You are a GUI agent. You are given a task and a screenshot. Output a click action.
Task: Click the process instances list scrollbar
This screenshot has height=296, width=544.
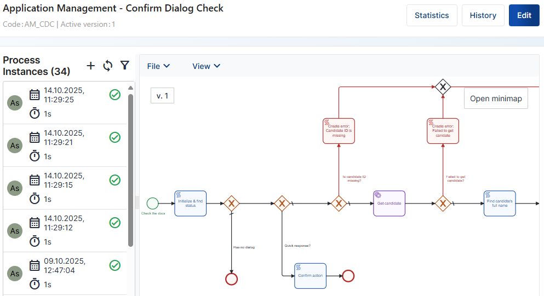(130, 170)
